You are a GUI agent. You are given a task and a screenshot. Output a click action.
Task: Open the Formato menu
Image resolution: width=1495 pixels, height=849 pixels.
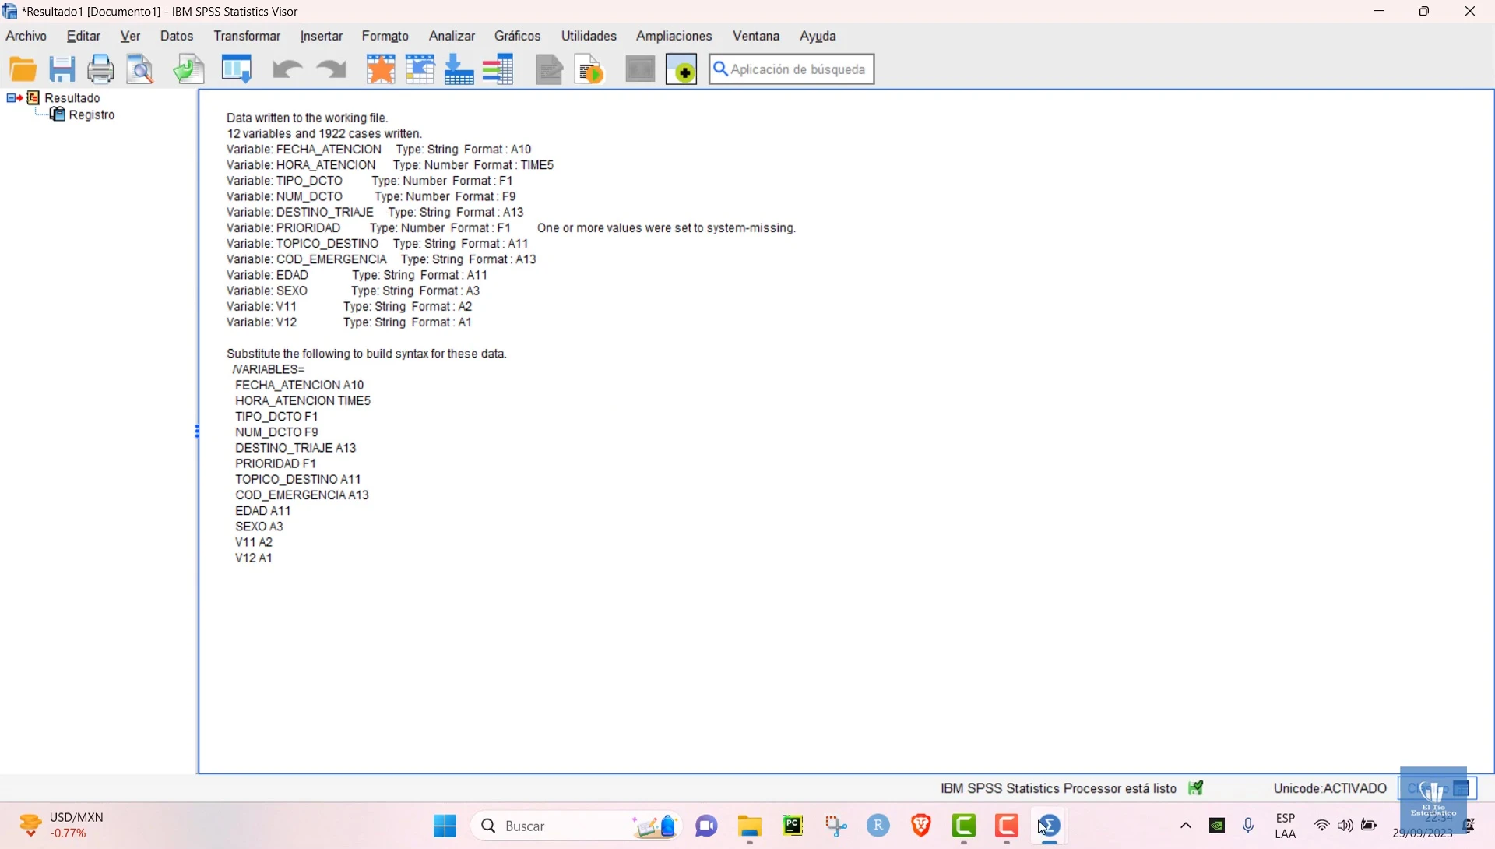tap(385, 37)
